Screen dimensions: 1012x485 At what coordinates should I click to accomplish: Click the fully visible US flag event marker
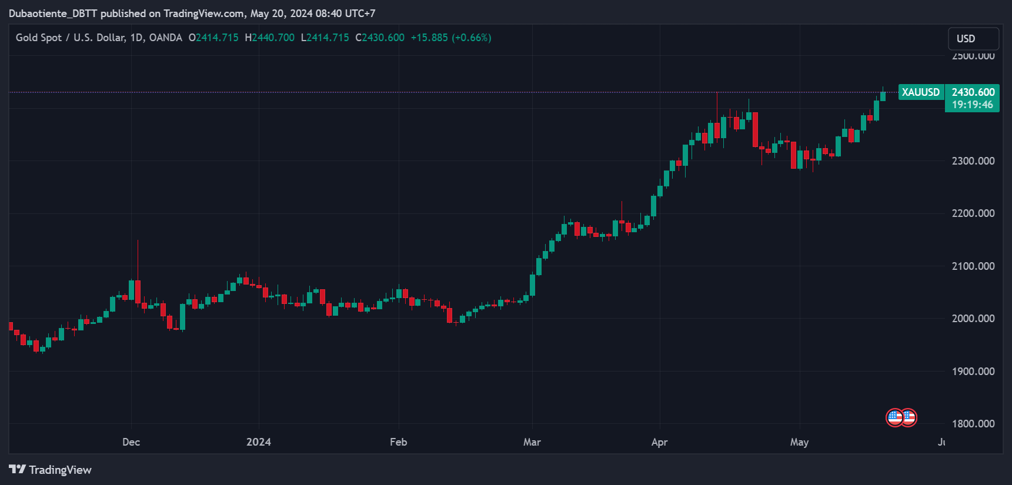[895, 417]
